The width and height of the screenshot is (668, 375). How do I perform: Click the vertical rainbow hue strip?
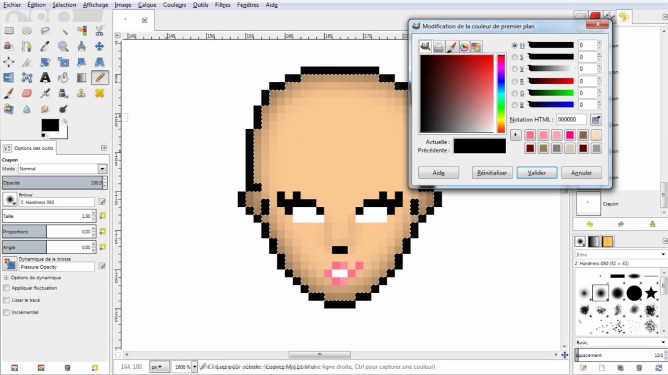coord(501,93)
